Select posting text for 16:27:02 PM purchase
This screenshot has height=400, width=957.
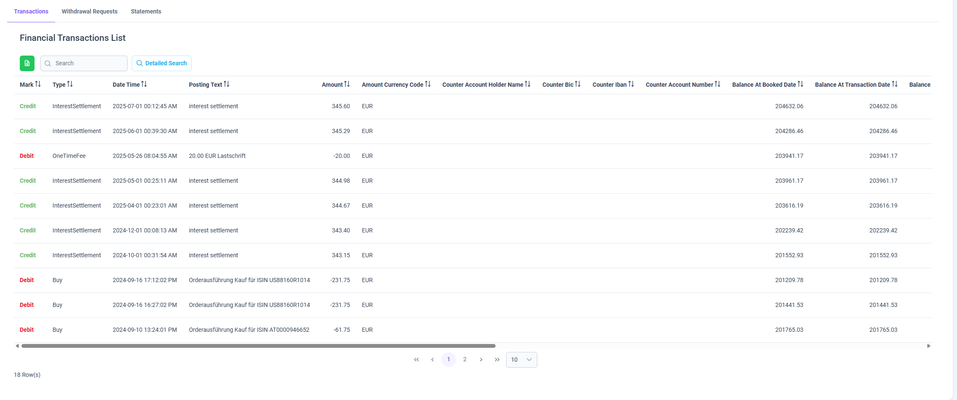(x=249, y=305)
